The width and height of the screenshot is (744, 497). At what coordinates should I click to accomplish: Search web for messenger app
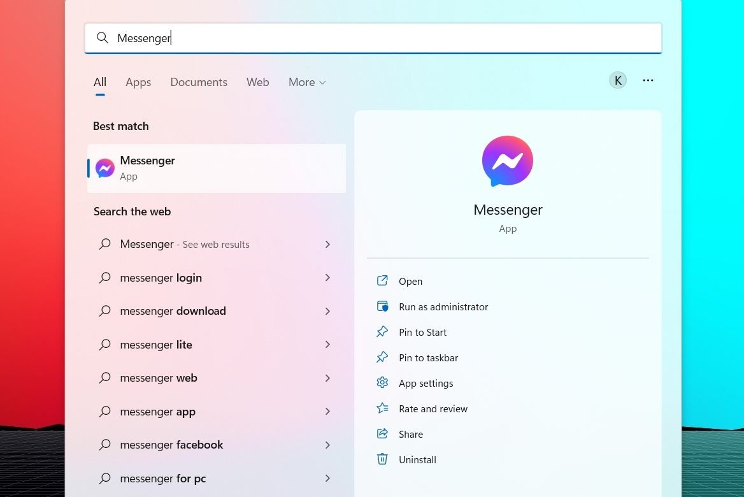[217, 412]
